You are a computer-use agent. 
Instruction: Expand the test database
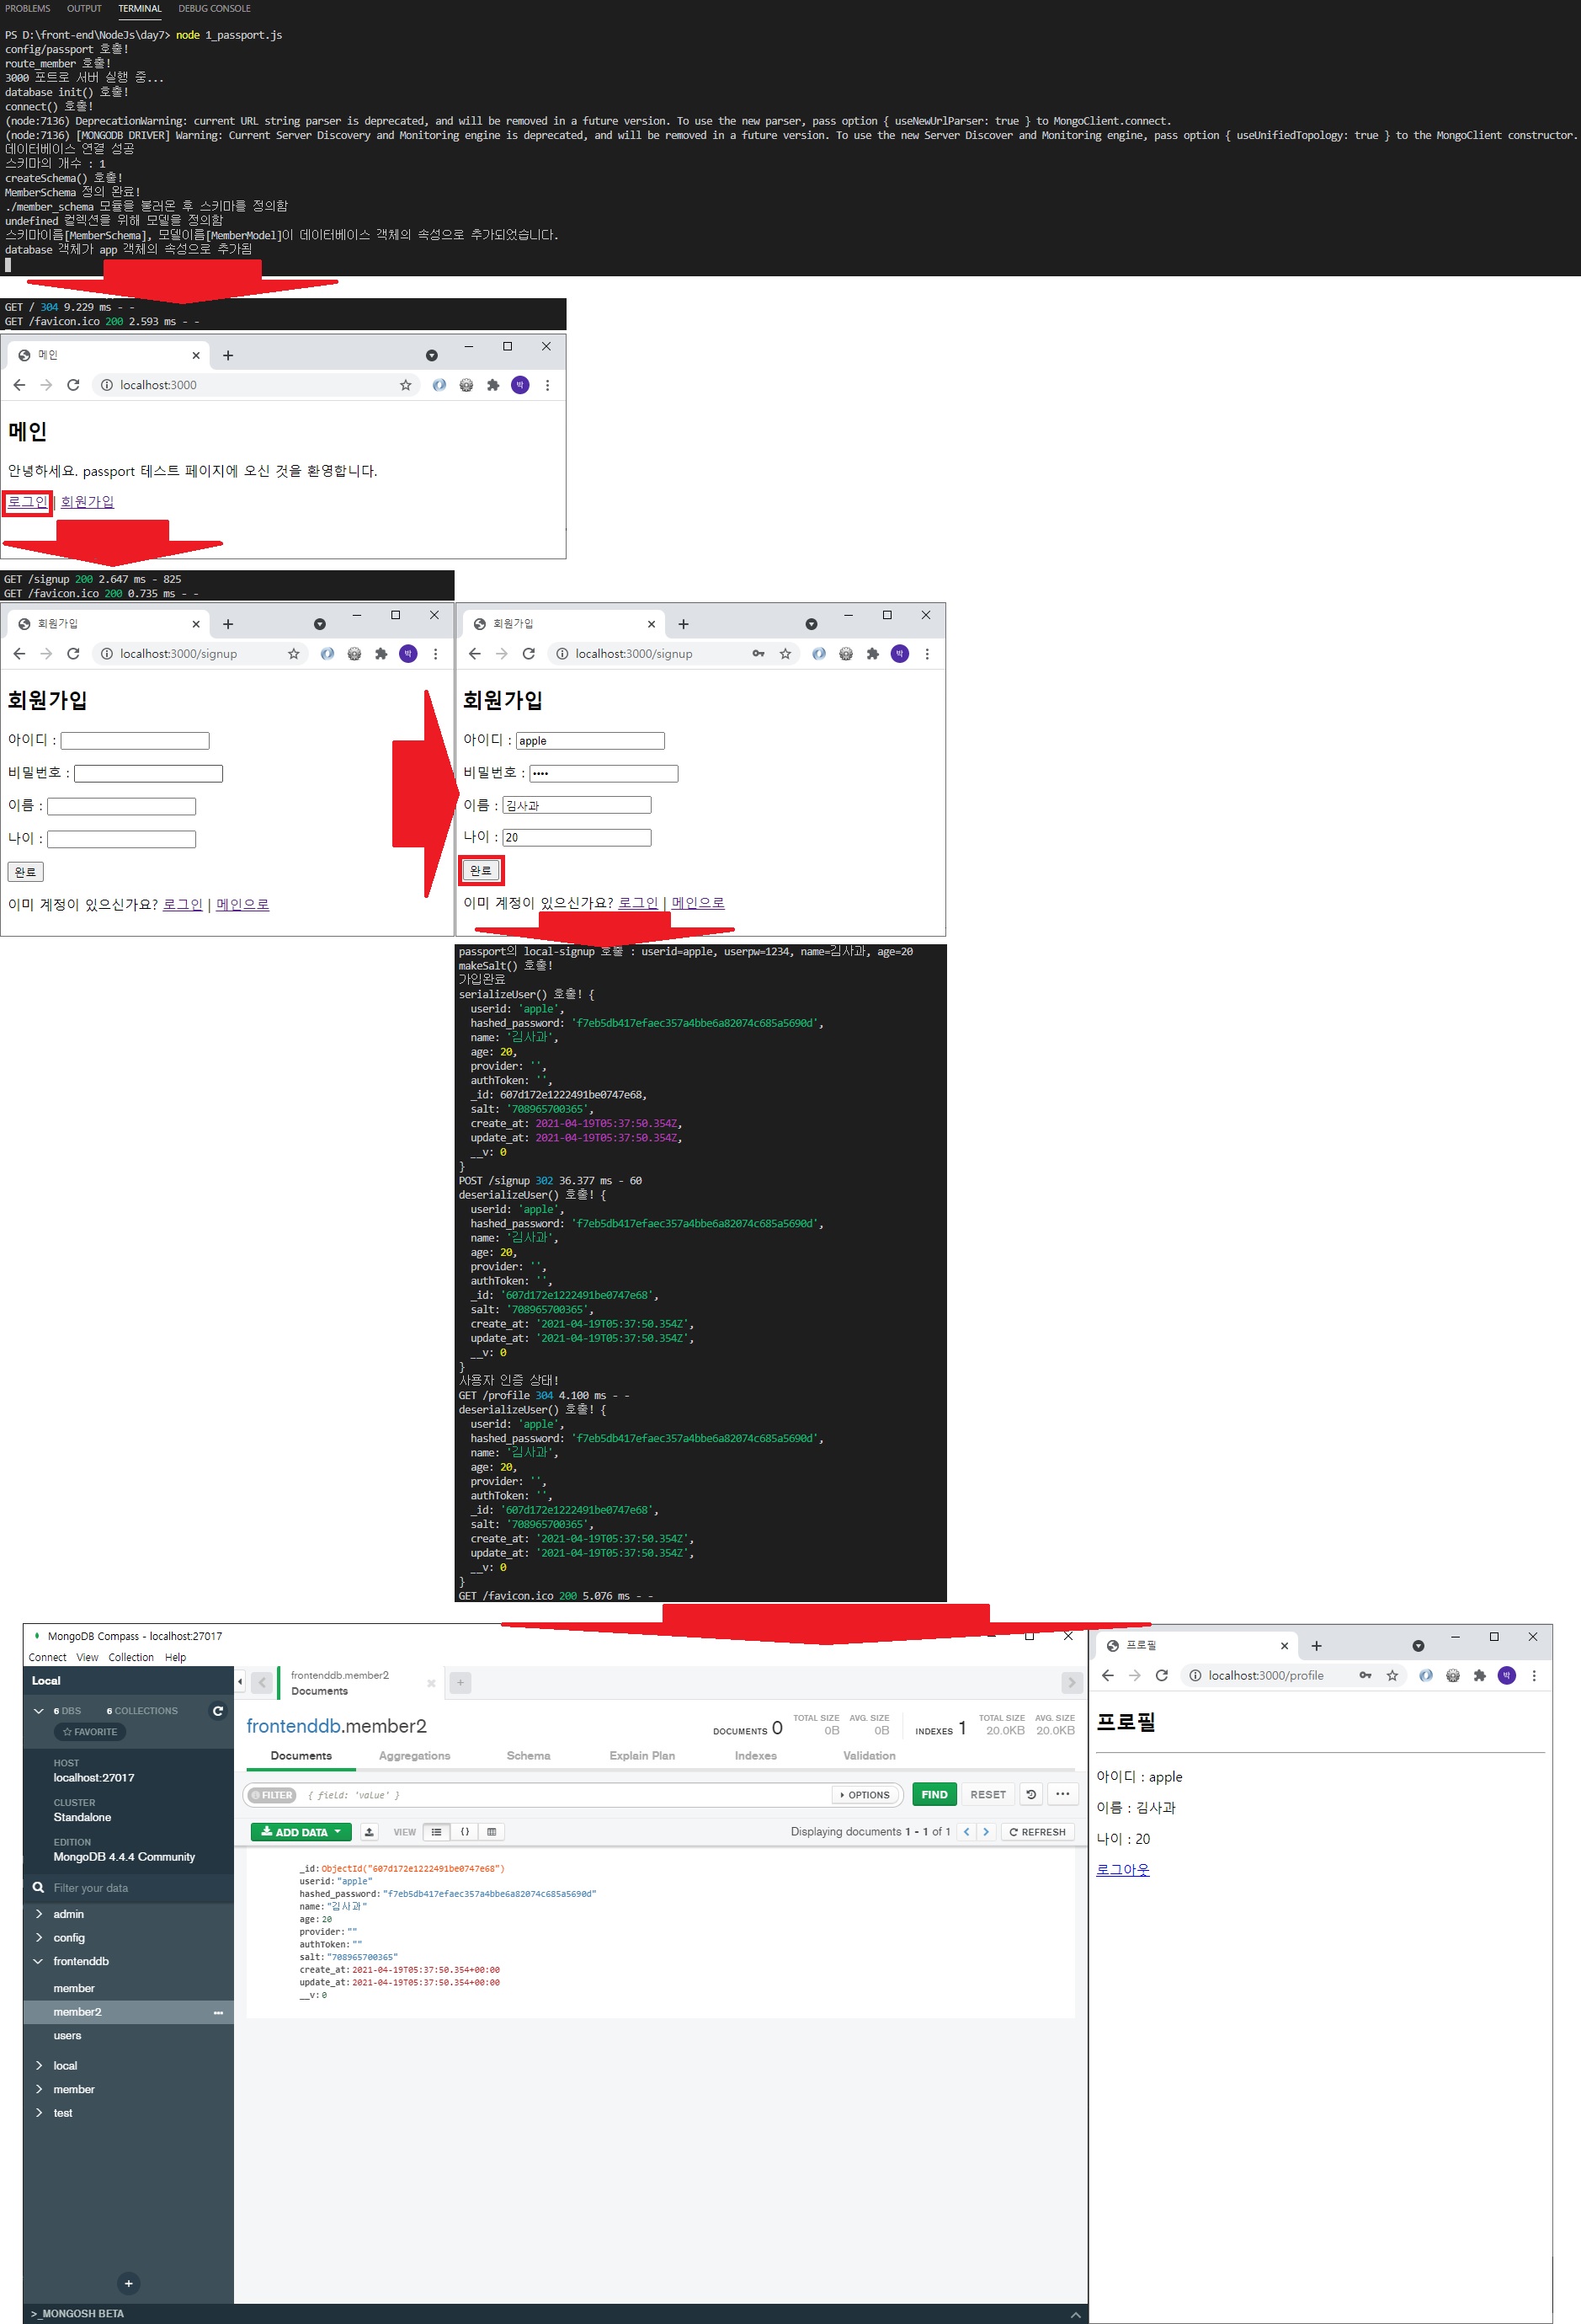tap(39, 2113)
